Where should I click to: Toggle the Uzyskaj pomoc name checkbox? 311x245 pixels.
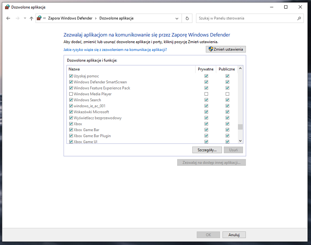tap(71, 76)
